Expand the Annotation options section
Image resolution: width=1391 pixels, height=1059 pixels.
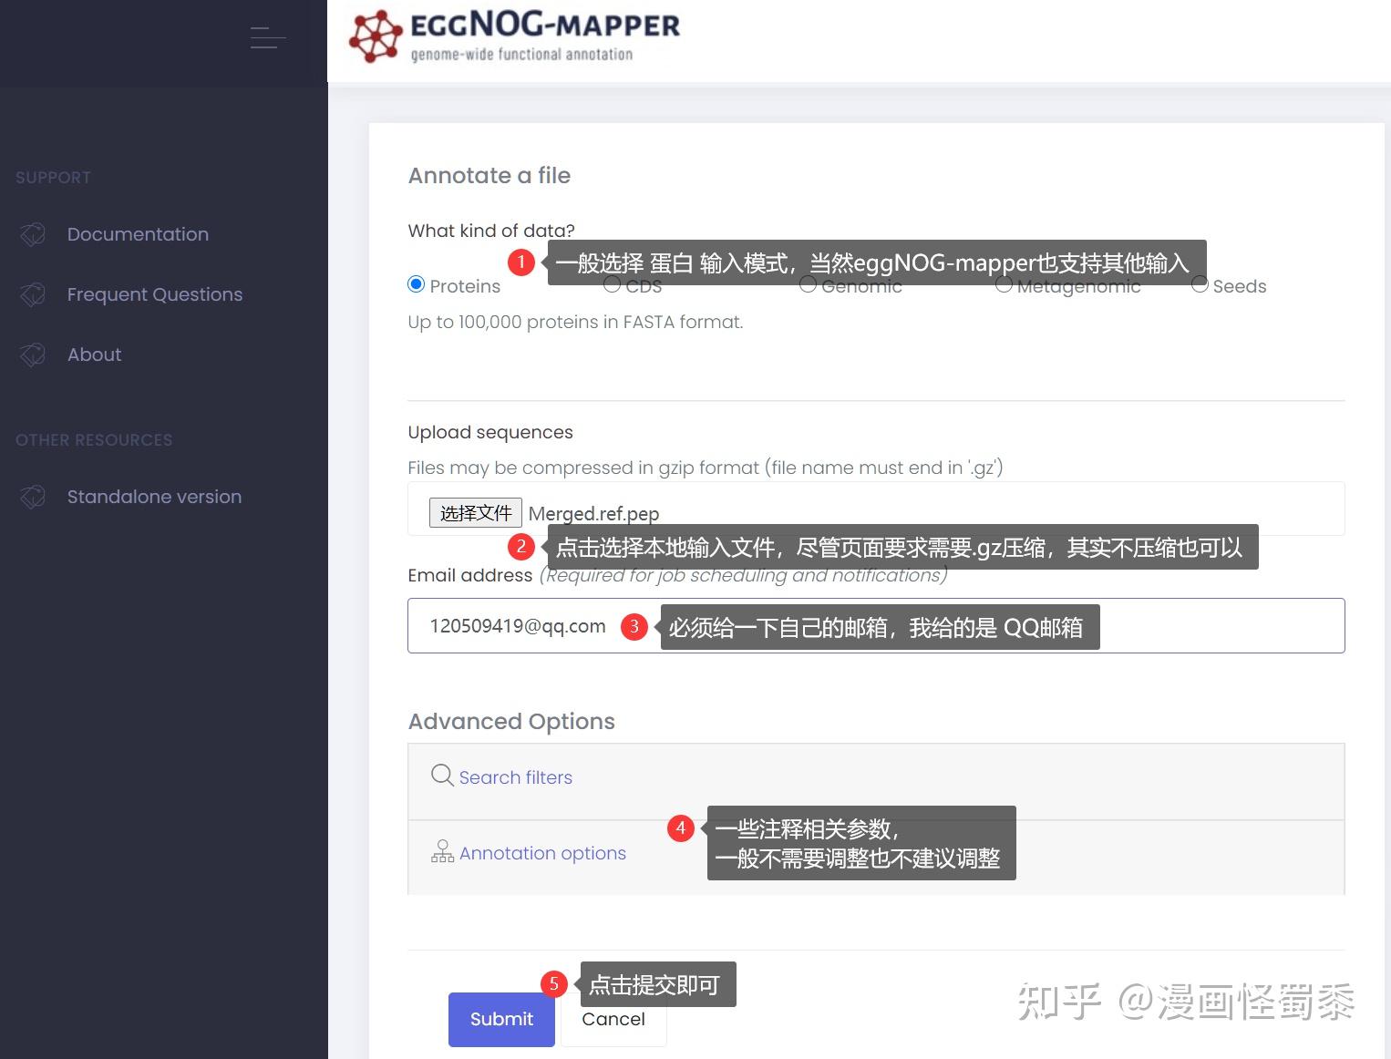[542, 853]
